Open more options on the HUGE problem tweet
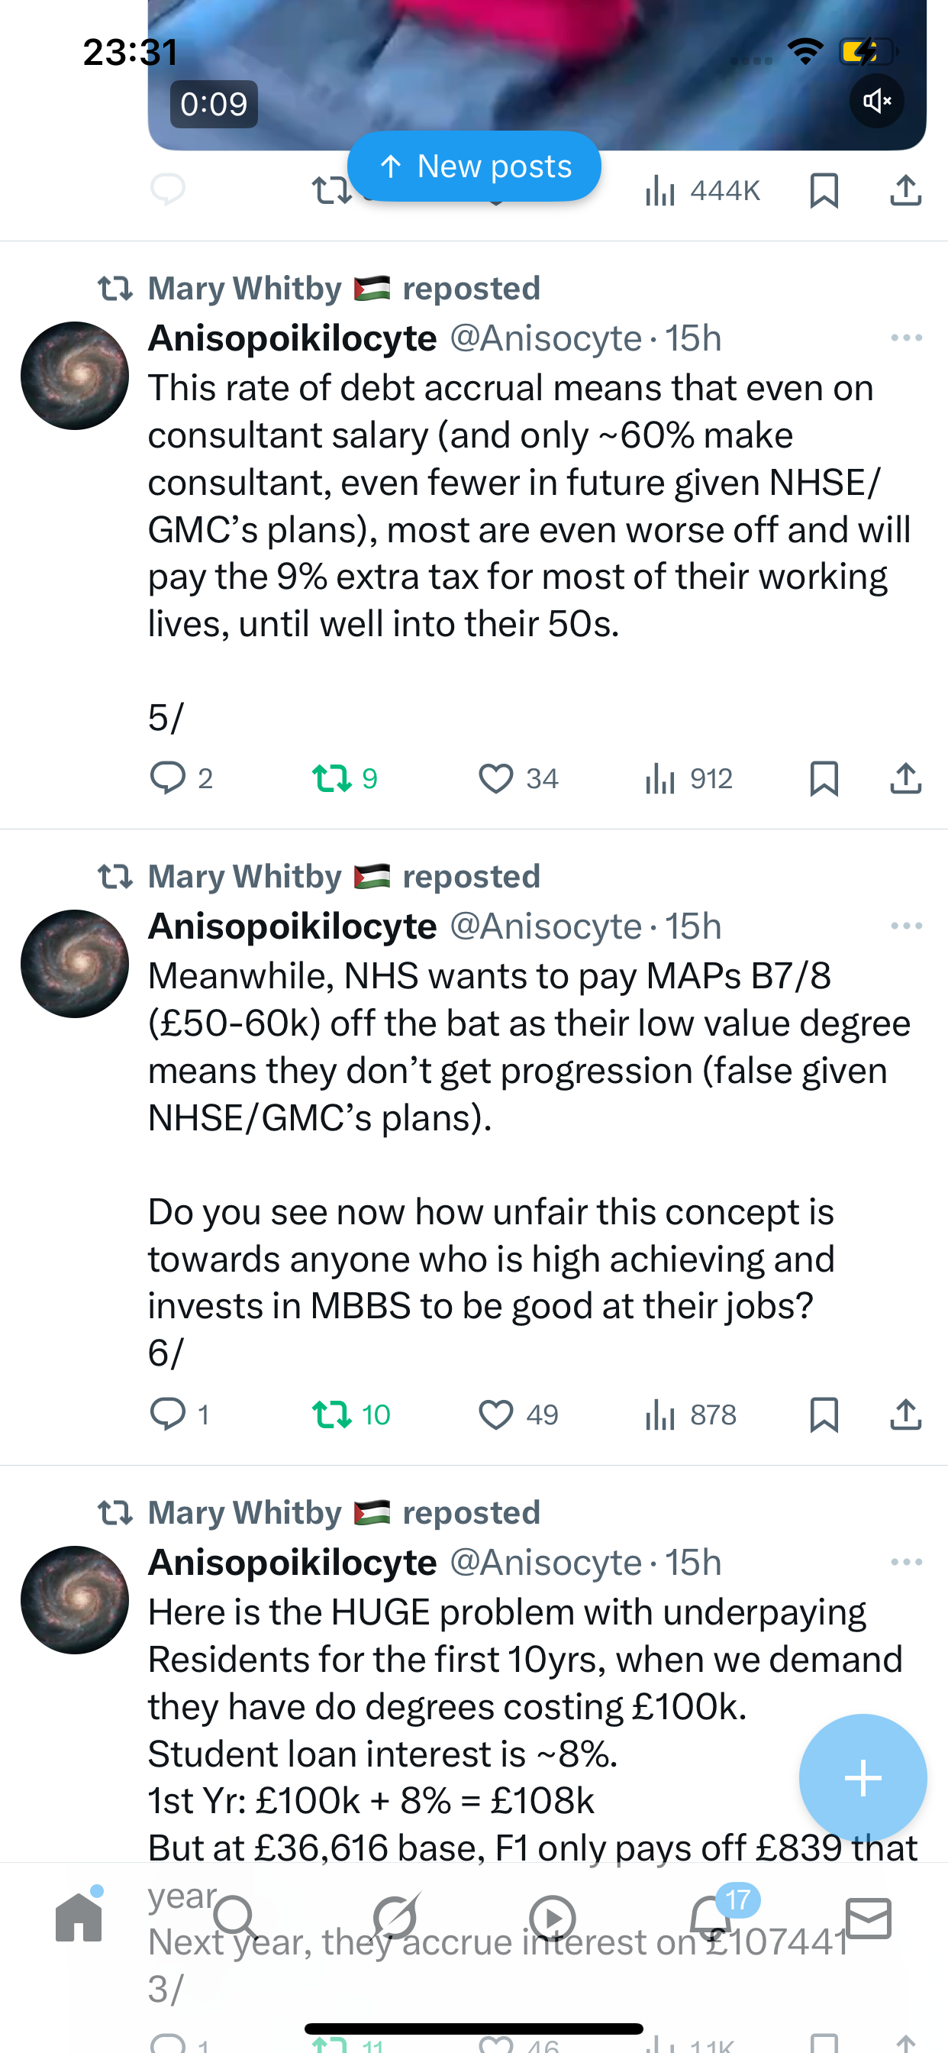Viewport: 948px width, 2053px height. point(907,1562)
